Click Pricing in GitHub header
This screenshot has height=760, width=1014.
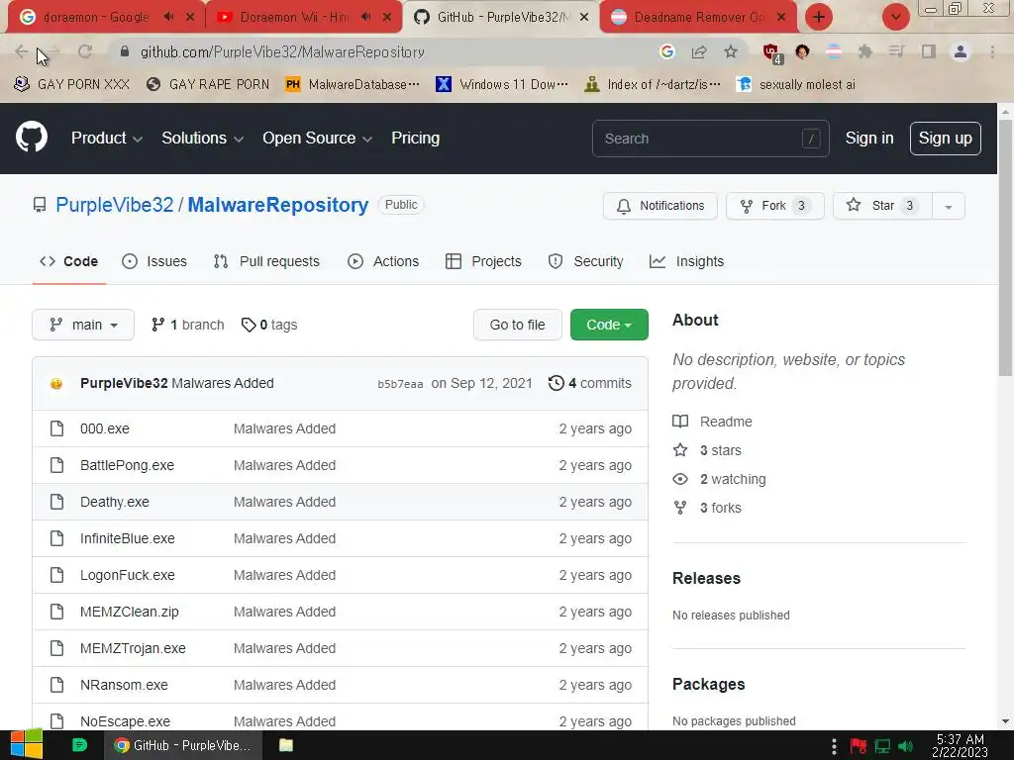pos(415,138)
